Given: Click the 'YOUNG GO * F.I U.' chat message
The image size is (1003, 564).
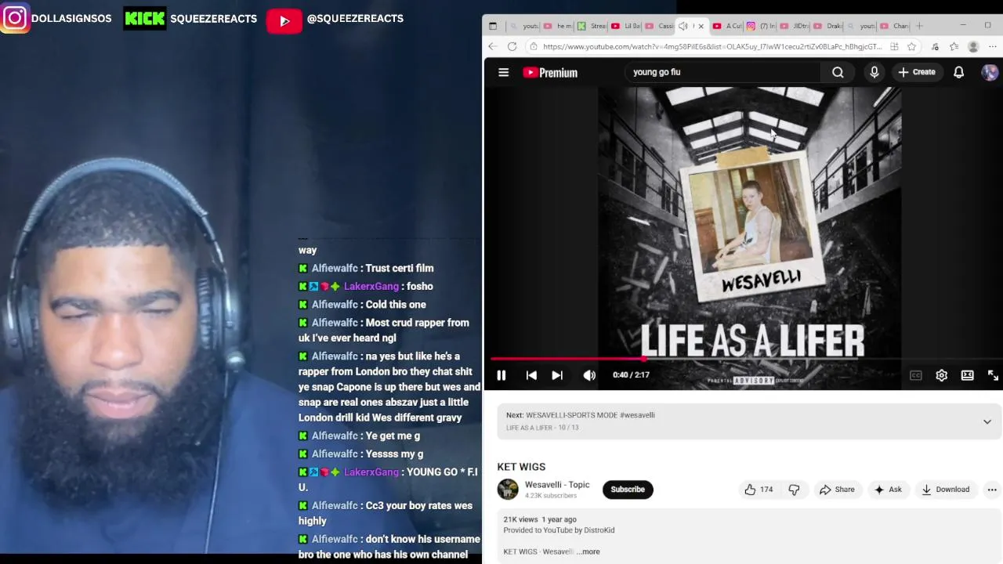Looking at the screenshot, I should point(388,479).
